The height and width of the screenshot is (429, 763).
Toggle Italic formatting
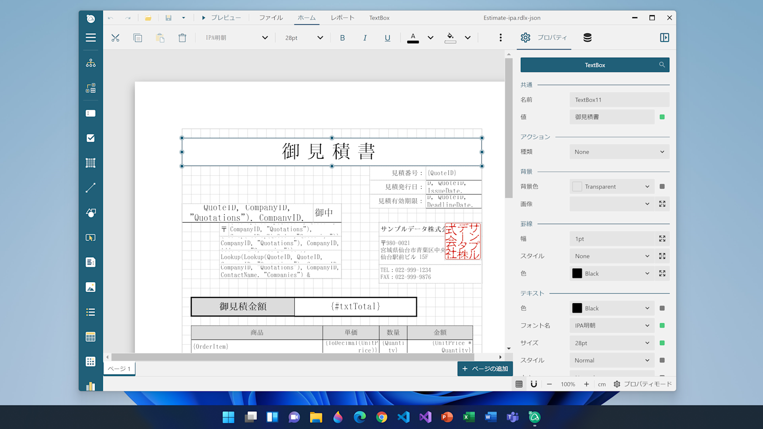coord(365,38)
